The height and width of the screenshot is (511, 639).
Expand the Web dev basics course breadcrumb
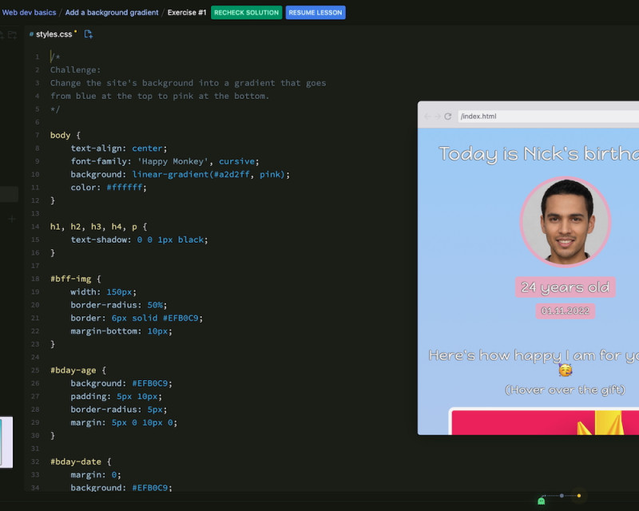click(30, 12)
